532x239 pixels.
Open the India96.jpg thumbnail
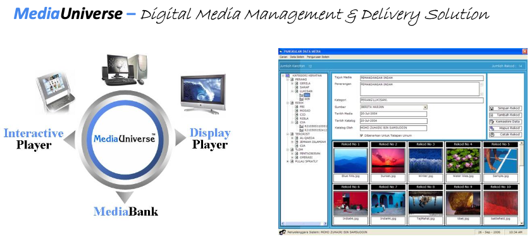[388, 203]
